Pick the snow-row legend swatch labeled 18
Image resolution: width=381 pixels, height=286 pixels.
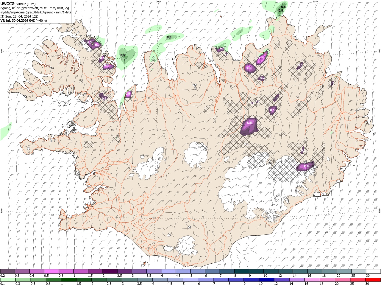click(329, 271)
